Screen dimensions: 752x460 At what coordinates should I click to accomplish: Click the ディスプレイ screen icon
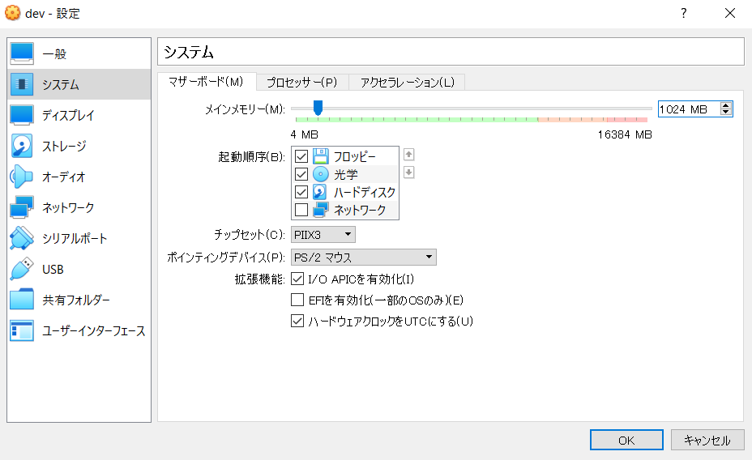(22, 115)
